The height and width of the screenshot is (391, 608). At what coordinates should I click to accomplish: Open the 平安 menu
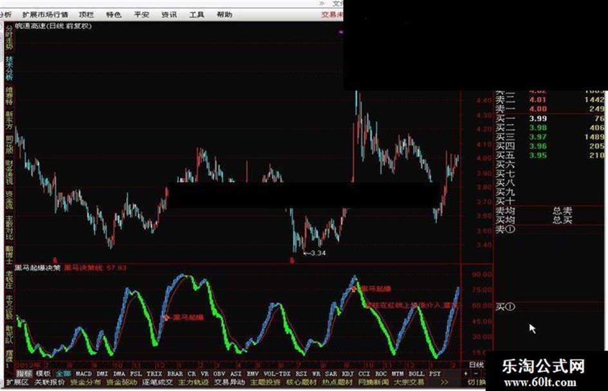pyautogui.click(x=142, y=15)
